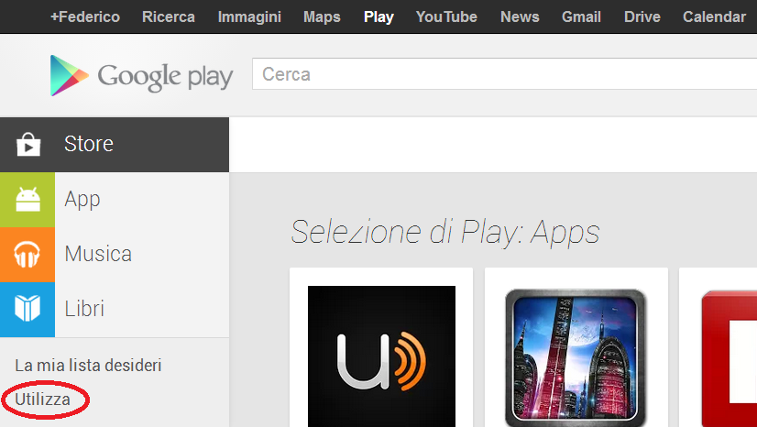757x427 pixels.
Task: Select Play in the Google bar
Action: (378, 16)
